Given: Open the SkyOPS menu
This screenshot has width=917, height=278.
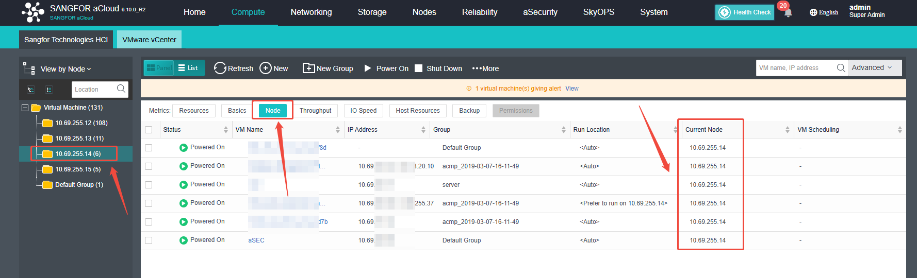Looking at the screenshot, I should (x=598, y=12).
